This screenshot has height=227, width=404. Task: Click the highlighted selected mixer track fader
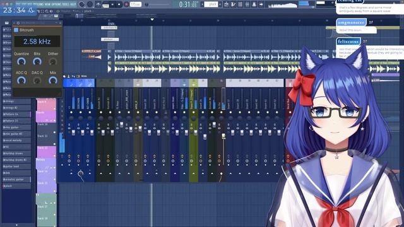(x=223, y=136)
